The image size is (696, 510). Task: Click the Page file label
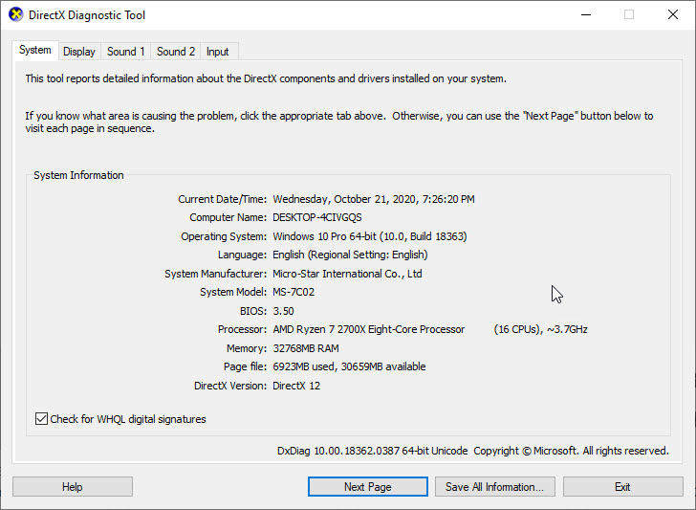tap(245, 366)
